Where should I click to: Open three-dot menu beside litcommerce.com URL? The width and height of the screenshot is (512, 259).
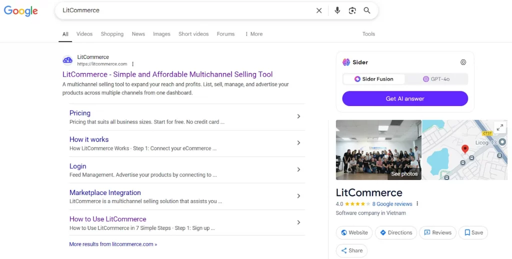[132, 64]
